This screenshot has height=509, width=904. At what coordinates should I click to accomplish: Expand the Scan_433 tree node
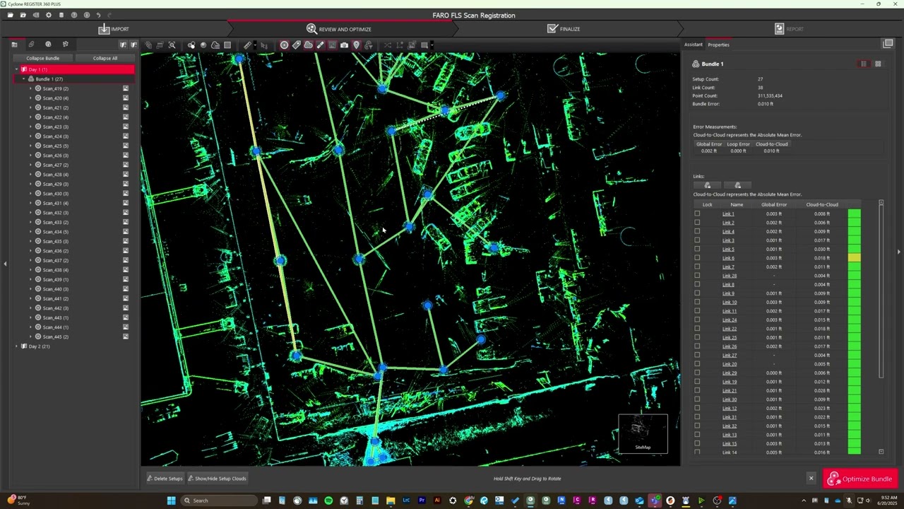[x=30, y=222]
